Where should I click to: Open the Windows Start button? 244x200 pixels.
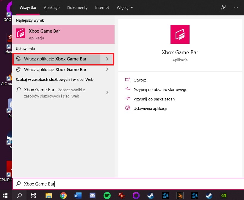(x=5, y=195)
